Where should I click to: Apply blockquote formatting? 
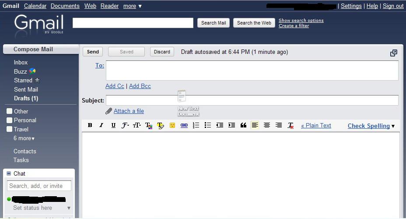click(243, 125)
